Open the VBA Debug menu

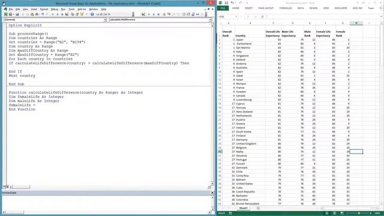tap(55, 10)
